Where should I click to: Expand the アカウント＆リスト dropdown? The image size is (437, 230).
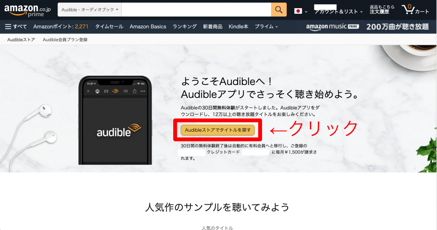point(338,12)
